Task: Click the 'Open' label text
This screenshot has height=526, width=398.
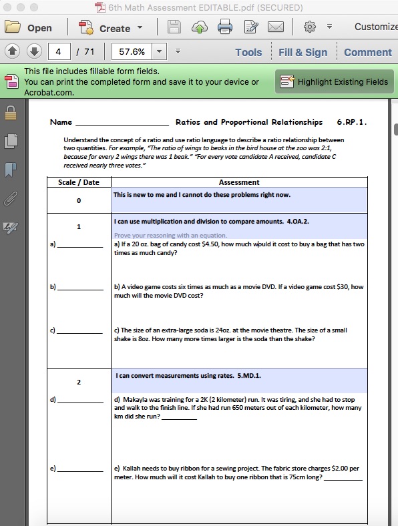Action: coord(39,28)
